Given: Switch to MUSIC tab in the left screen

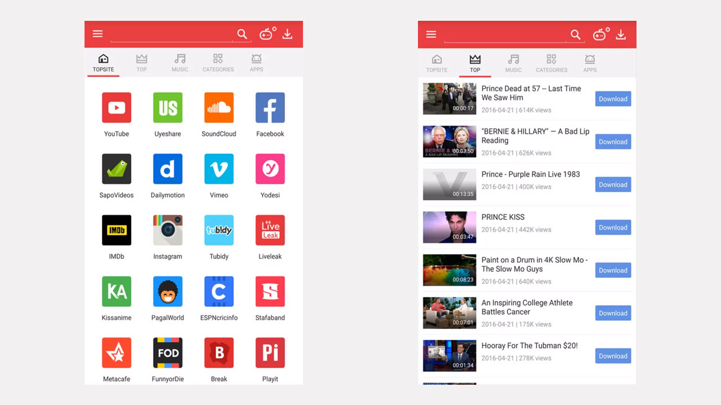Looking at the screenshot, I should (x=180, y=62).
